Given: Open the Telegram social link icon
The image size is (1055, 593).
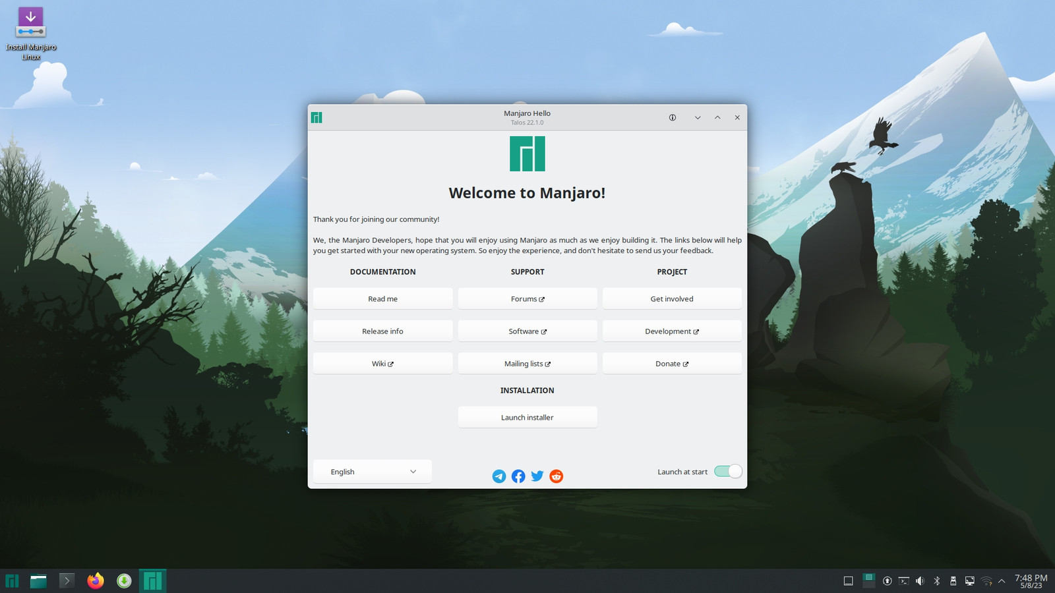Looking at the screenshot, I should click(499, 476).
